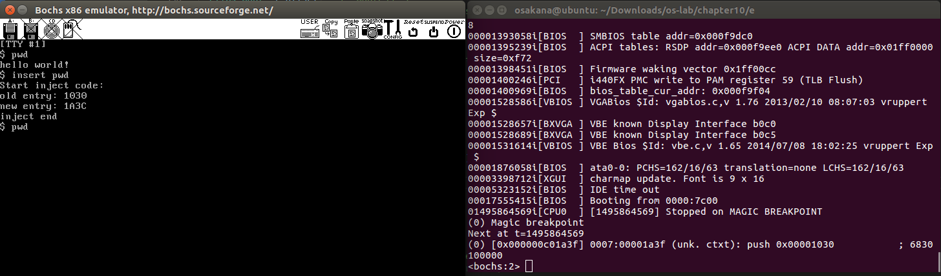
Task: Click the Paste clipboard icon
Action: pyautogui.click(x=351, y=30)
